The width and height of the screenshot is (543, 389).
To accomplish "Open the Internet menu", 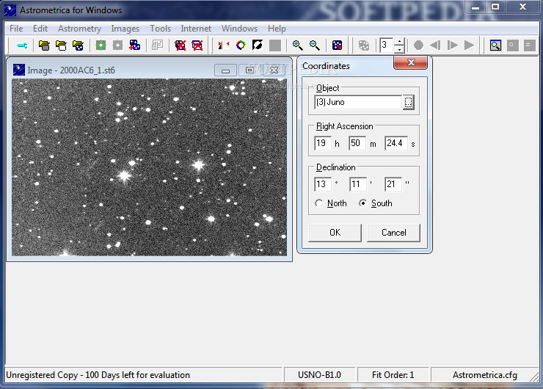I will point(196,29).
